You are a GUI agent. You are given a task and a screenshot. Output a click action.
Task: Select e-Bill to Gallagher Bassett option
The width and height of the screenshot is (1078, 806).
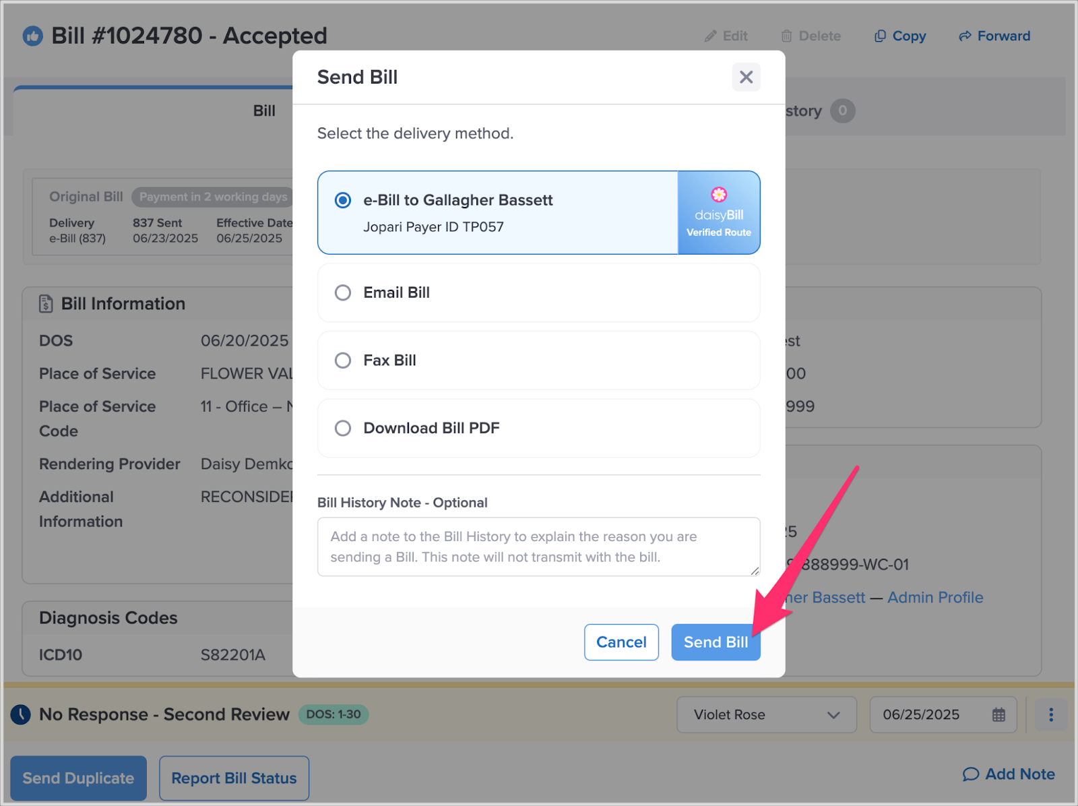pyautogui.click(x=497, y=212)
